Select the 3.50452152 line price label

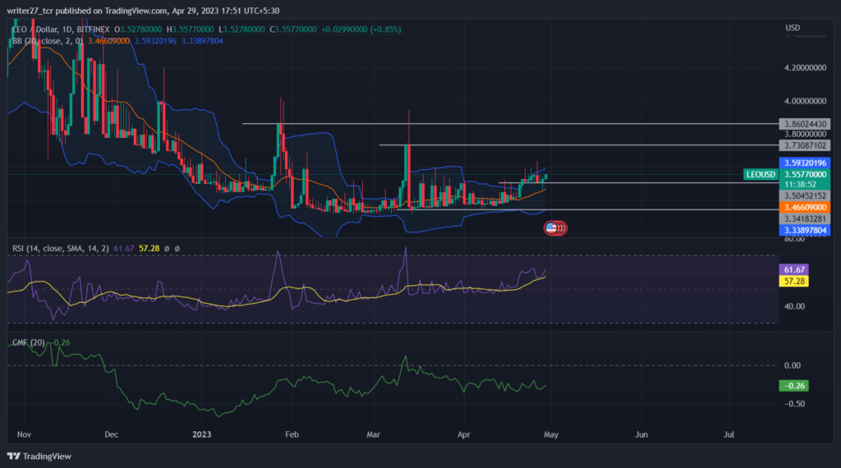click(x=805, y=196)
